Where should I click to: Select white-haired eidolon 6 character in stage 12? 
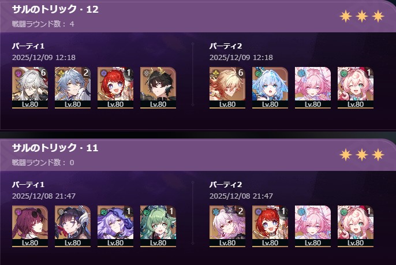coord(30,88)
